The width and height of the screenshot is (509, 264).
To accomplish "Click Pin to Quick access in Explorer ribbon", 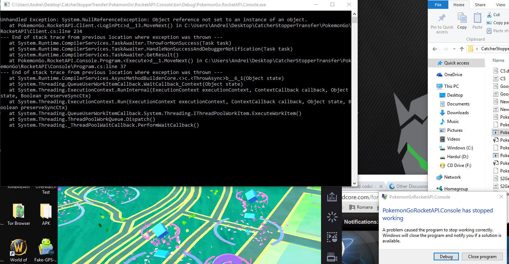I will click(x=442, y=24).
